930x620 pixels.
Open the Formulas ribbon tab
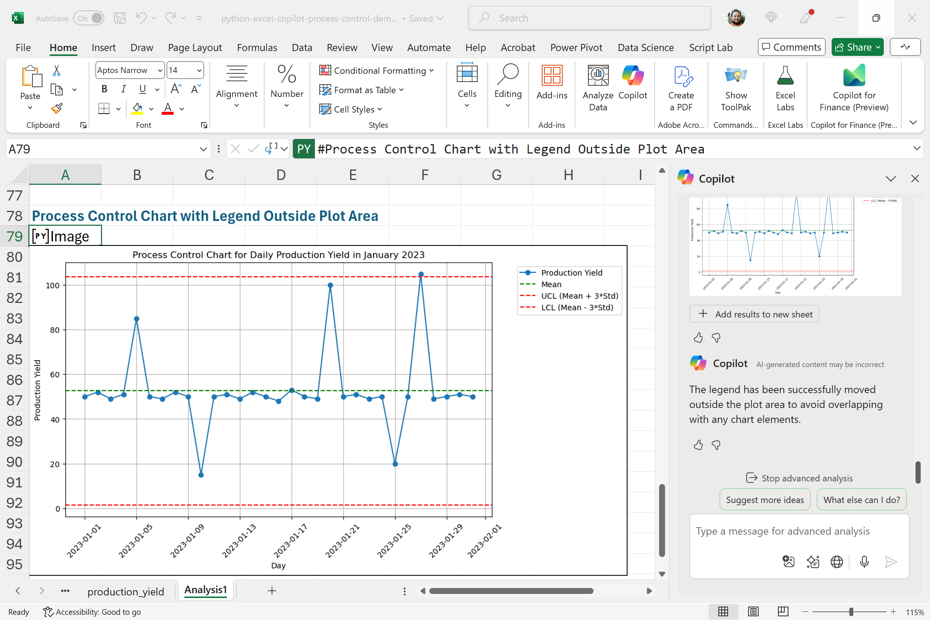coord(257,47)
